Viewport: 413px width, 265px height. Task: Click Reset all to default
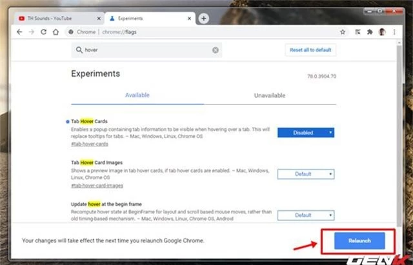click(x=310, y=50)
